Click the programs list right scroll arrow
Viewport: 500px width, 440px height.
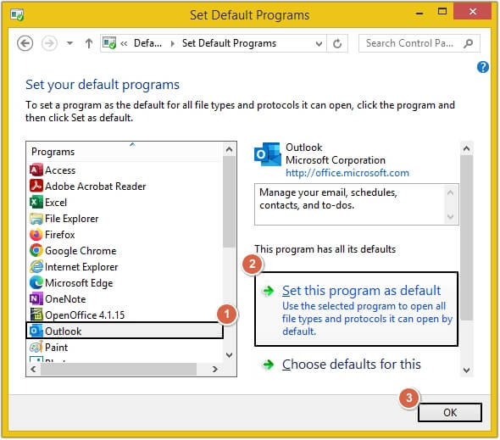(215, 369)
